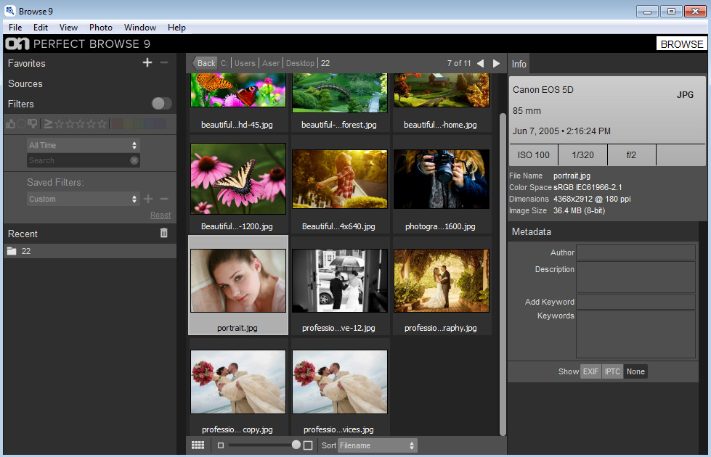Open the Photo menu

(101, 28)
